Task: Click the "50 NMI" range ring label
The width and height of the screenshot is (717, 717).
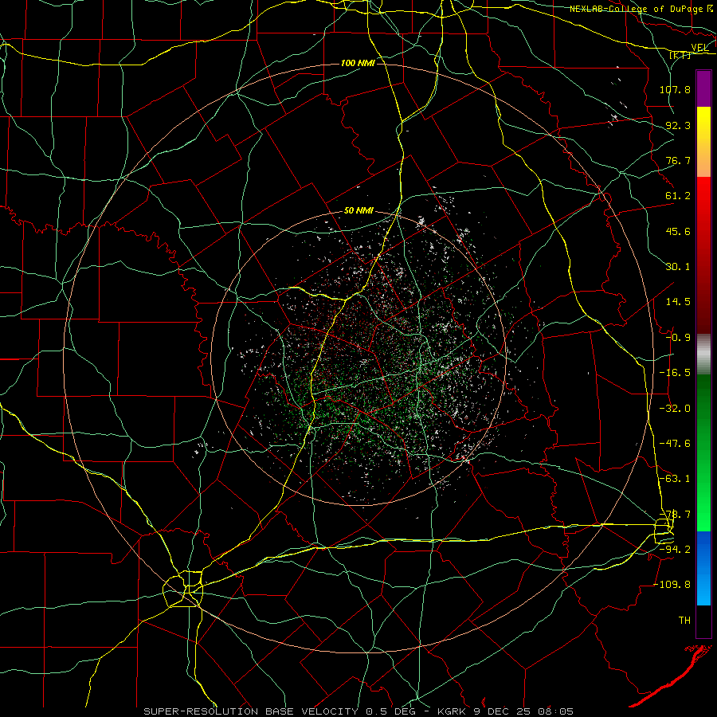Action: 359,211
